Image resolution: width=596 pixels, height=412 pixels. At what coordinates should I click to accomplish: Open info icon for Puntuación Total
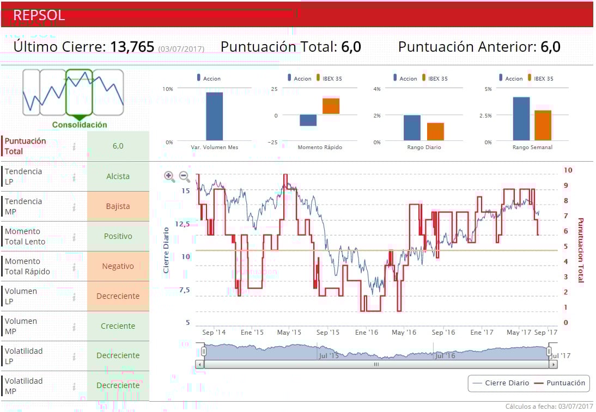click(x=74, y=146)
